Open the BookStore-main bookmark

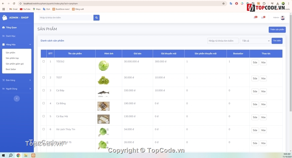pos(61,9)
